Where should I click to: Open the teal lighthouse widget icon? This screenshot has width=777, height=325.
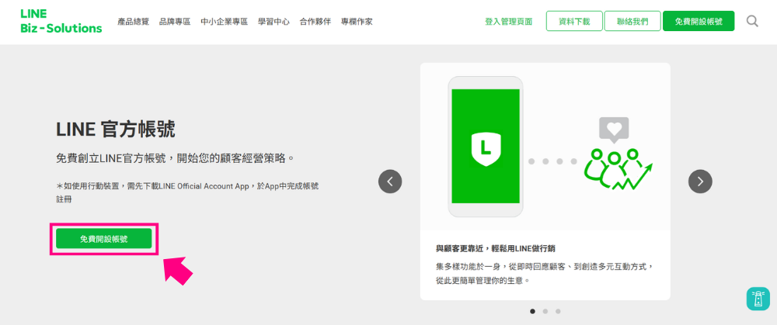758,299
